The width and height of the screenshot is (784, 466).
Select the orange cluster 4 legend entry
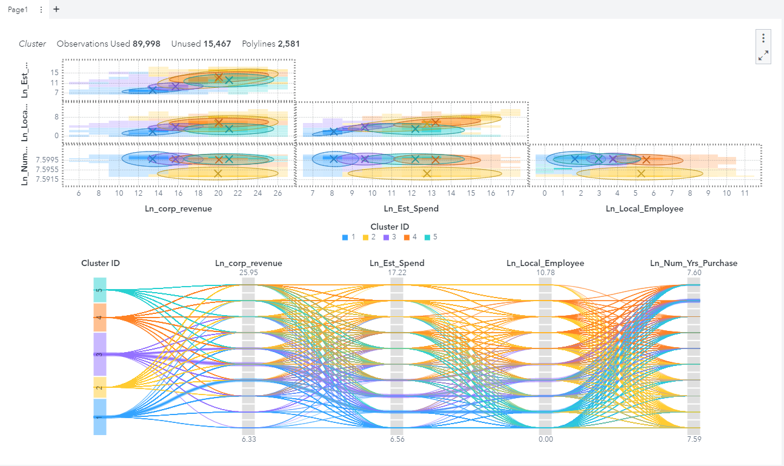[x=410, y=237]
